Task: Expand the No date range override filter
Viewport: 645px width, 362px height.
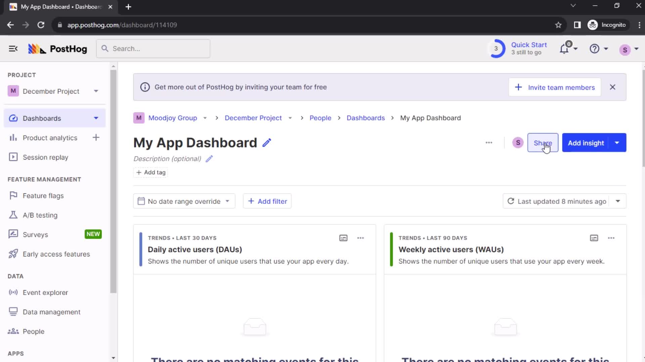Action: (184, 201)
